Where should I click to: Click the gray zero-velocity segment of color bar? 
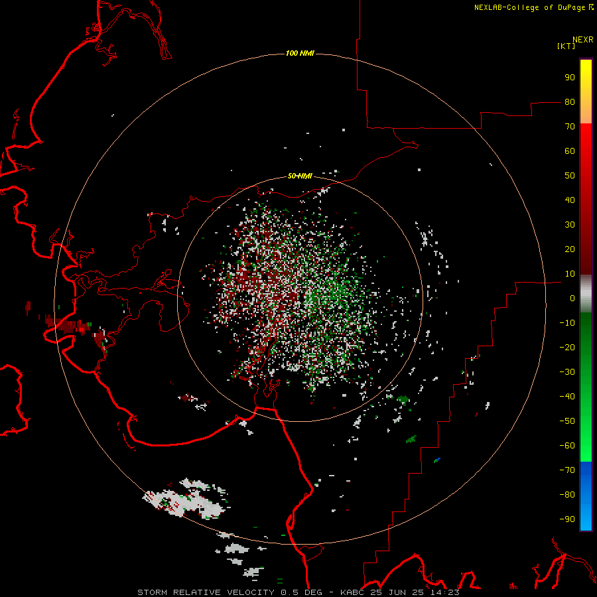pyautogui.click(x=586, y=294)
